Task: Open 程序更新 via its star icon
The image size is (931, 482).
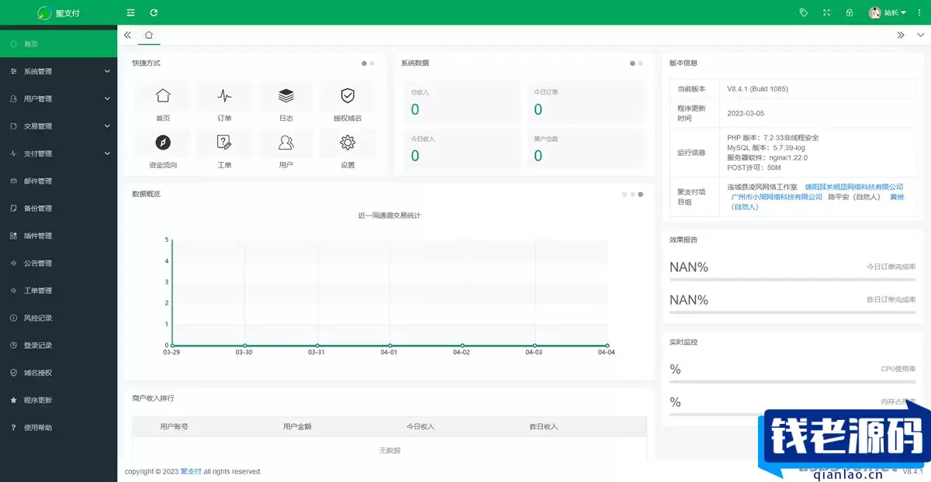Action: pos(13,400)
